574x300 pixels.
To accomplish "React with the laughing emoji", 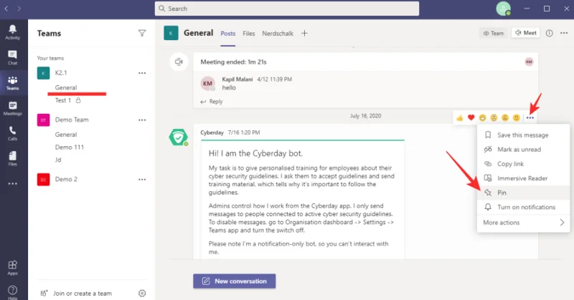I will 482,117.
